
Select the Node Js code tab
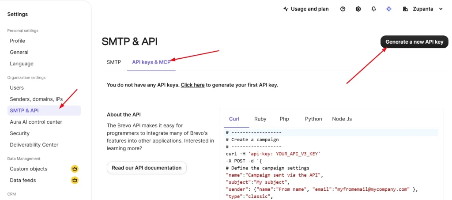coord(342,119)
